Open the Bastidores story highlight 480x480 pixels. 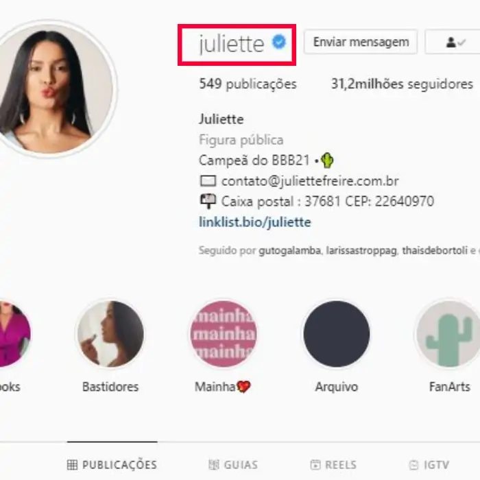pos(110,334)
